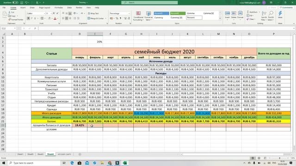Screen dimensions: 296x166
Task: Activate Format Painter
Action: (x=16, y=19)
